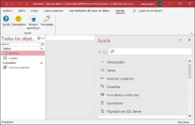
Task: Collapse the Tablas group
Action: 42,49
